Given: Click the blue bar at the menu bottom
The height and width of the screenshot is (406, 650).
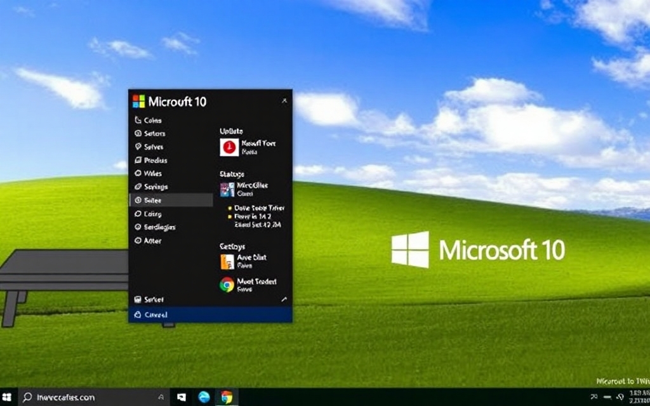Looking at the screenshot, I should pos(211,315).
